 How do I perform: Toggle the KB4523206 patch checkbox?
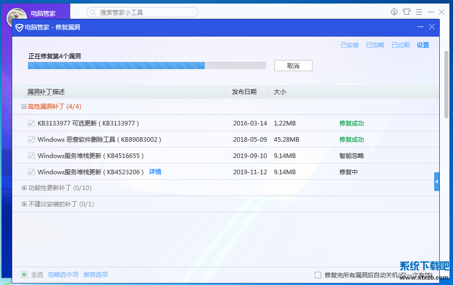click(x=31, y=172)
